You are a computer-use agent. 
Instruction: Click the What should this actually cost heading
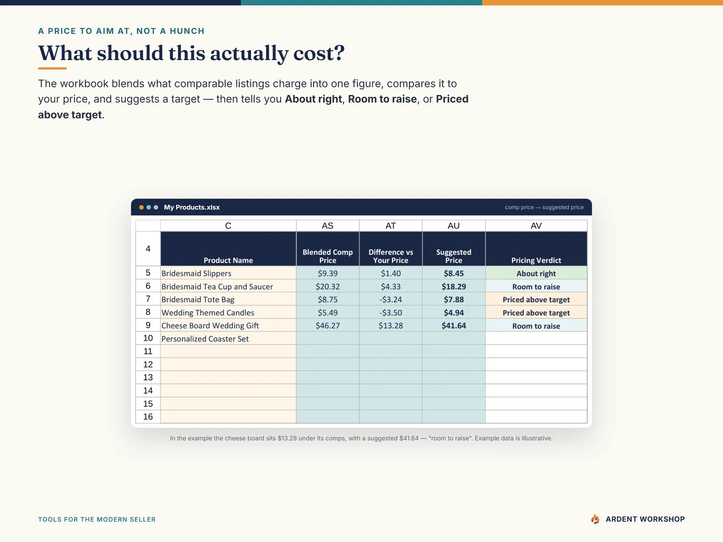pyautogui.click(x=191, y=53)
